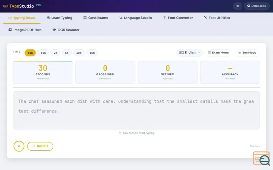Click the Restart circular arrow icon

coord(33,146)
